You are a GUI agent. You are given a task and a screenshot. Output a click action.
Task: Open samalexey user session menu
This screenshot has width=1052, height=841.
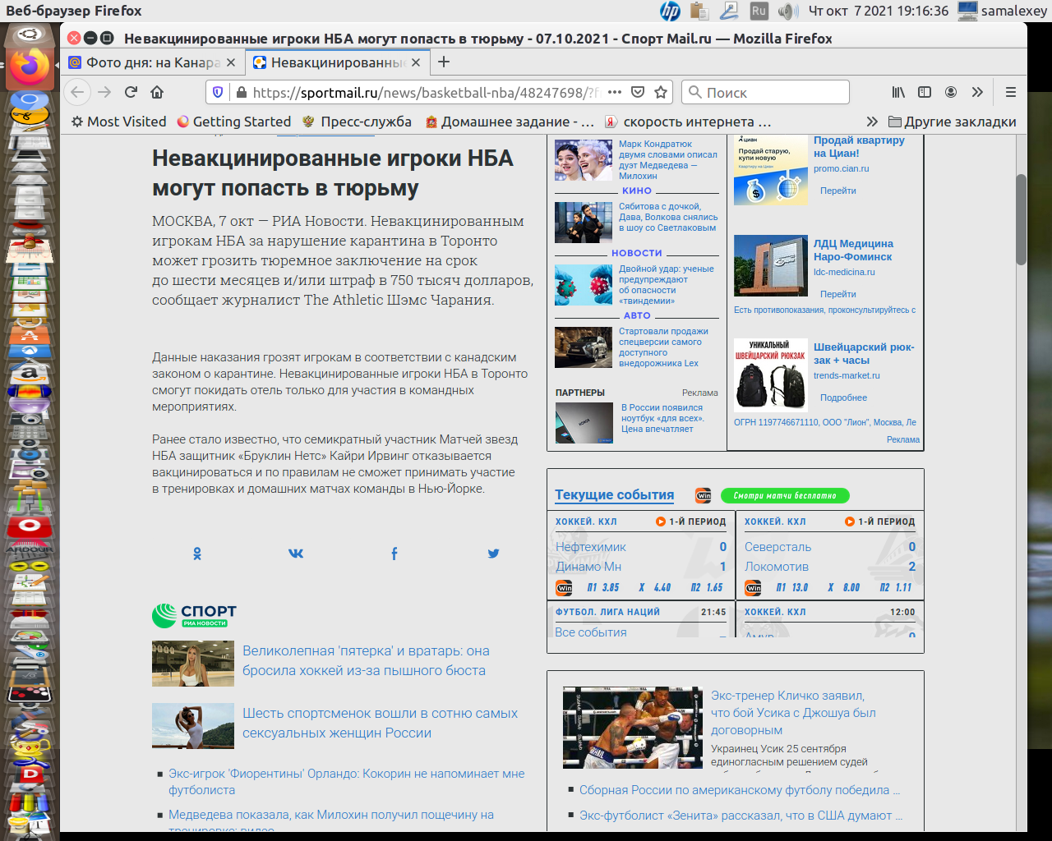[x=1003, y=11]
